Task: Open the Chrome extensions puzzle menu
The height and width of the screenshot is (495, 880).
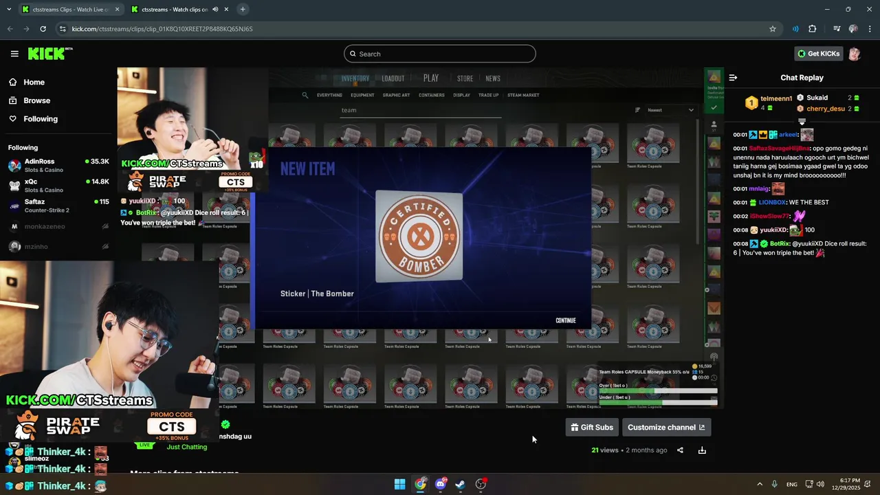Action: (813, 29)
